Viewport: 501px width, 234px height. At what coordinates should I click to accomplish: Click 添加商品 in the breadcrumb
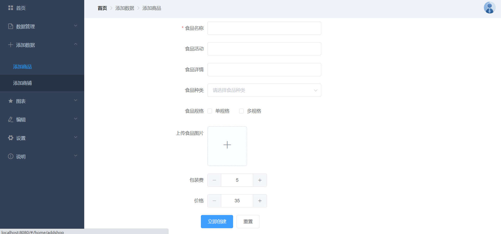point(152,8)
